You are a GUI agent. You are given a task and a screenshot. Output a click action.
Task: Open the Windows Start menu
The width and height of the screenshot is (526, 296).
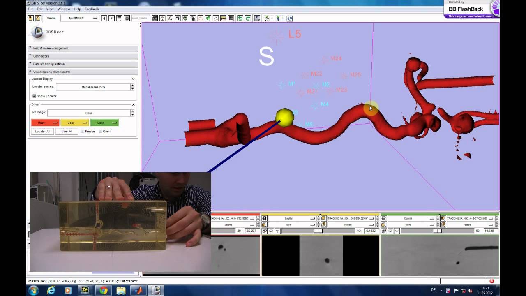point(33,290)
